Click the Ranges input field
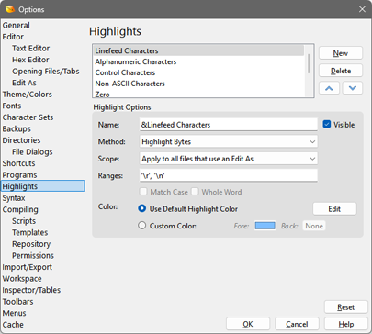This screenshot has height=334, width=372. coord(229,175)
